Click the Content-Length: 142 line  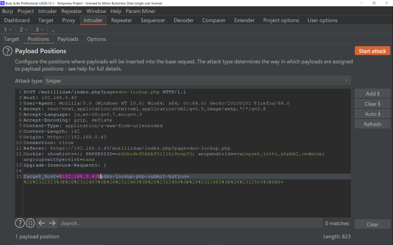51,131
